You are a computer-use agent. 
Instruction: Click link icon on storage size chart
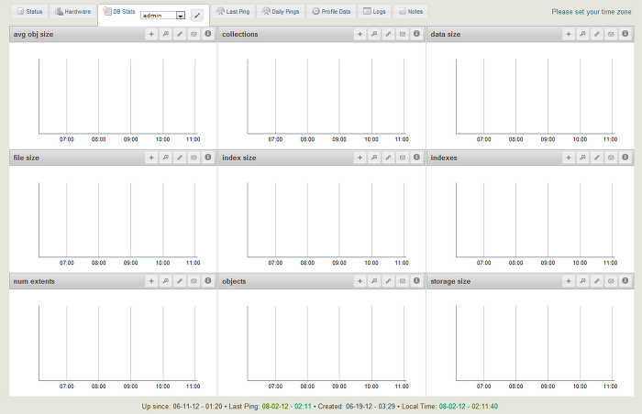point(596,281)
